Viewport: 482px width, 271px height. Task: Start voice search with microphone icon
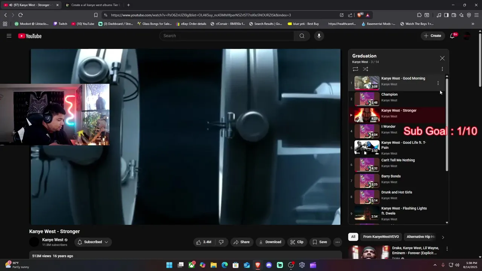point(319,36)
